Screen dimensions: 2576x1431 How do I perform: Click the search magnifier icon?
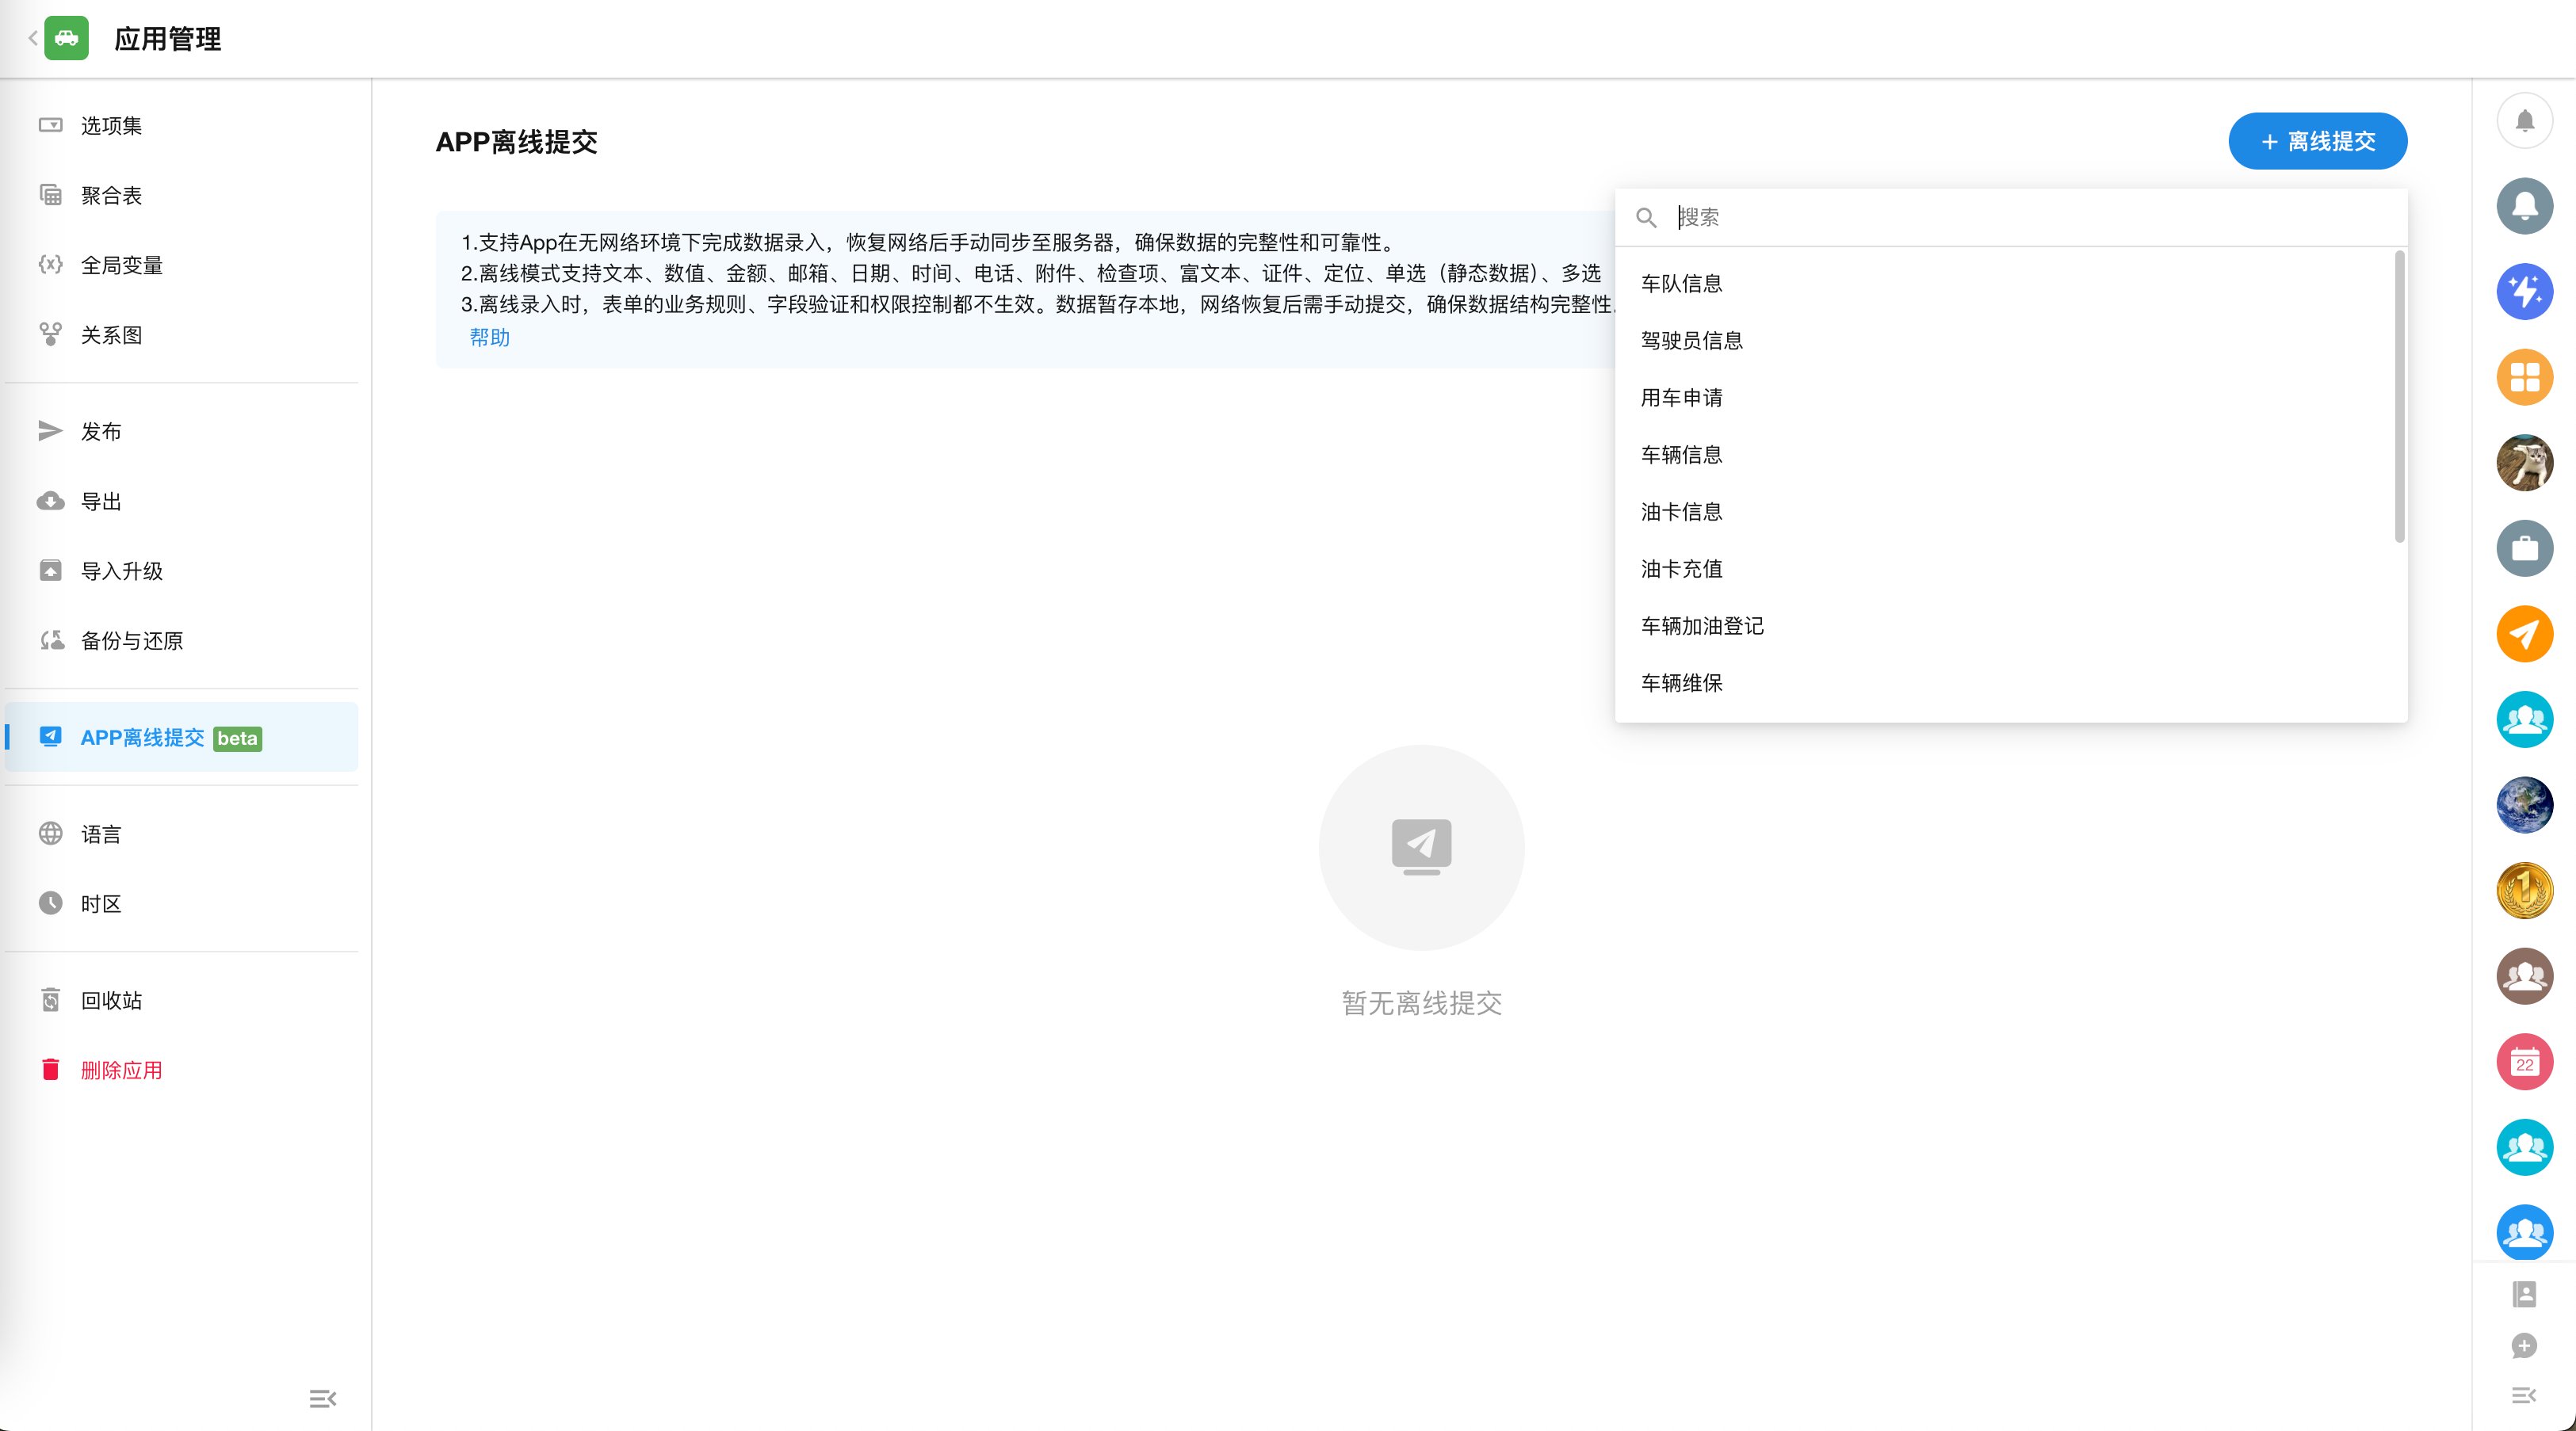click(1646, 217)
